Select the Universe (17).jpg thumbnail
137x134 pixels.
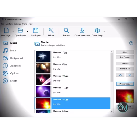pyautogui.click(x=43, y=91)
